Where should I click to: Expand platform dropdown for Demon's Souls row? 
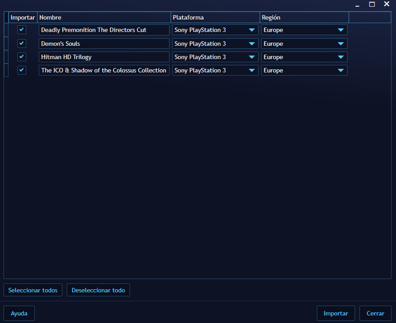252,44
